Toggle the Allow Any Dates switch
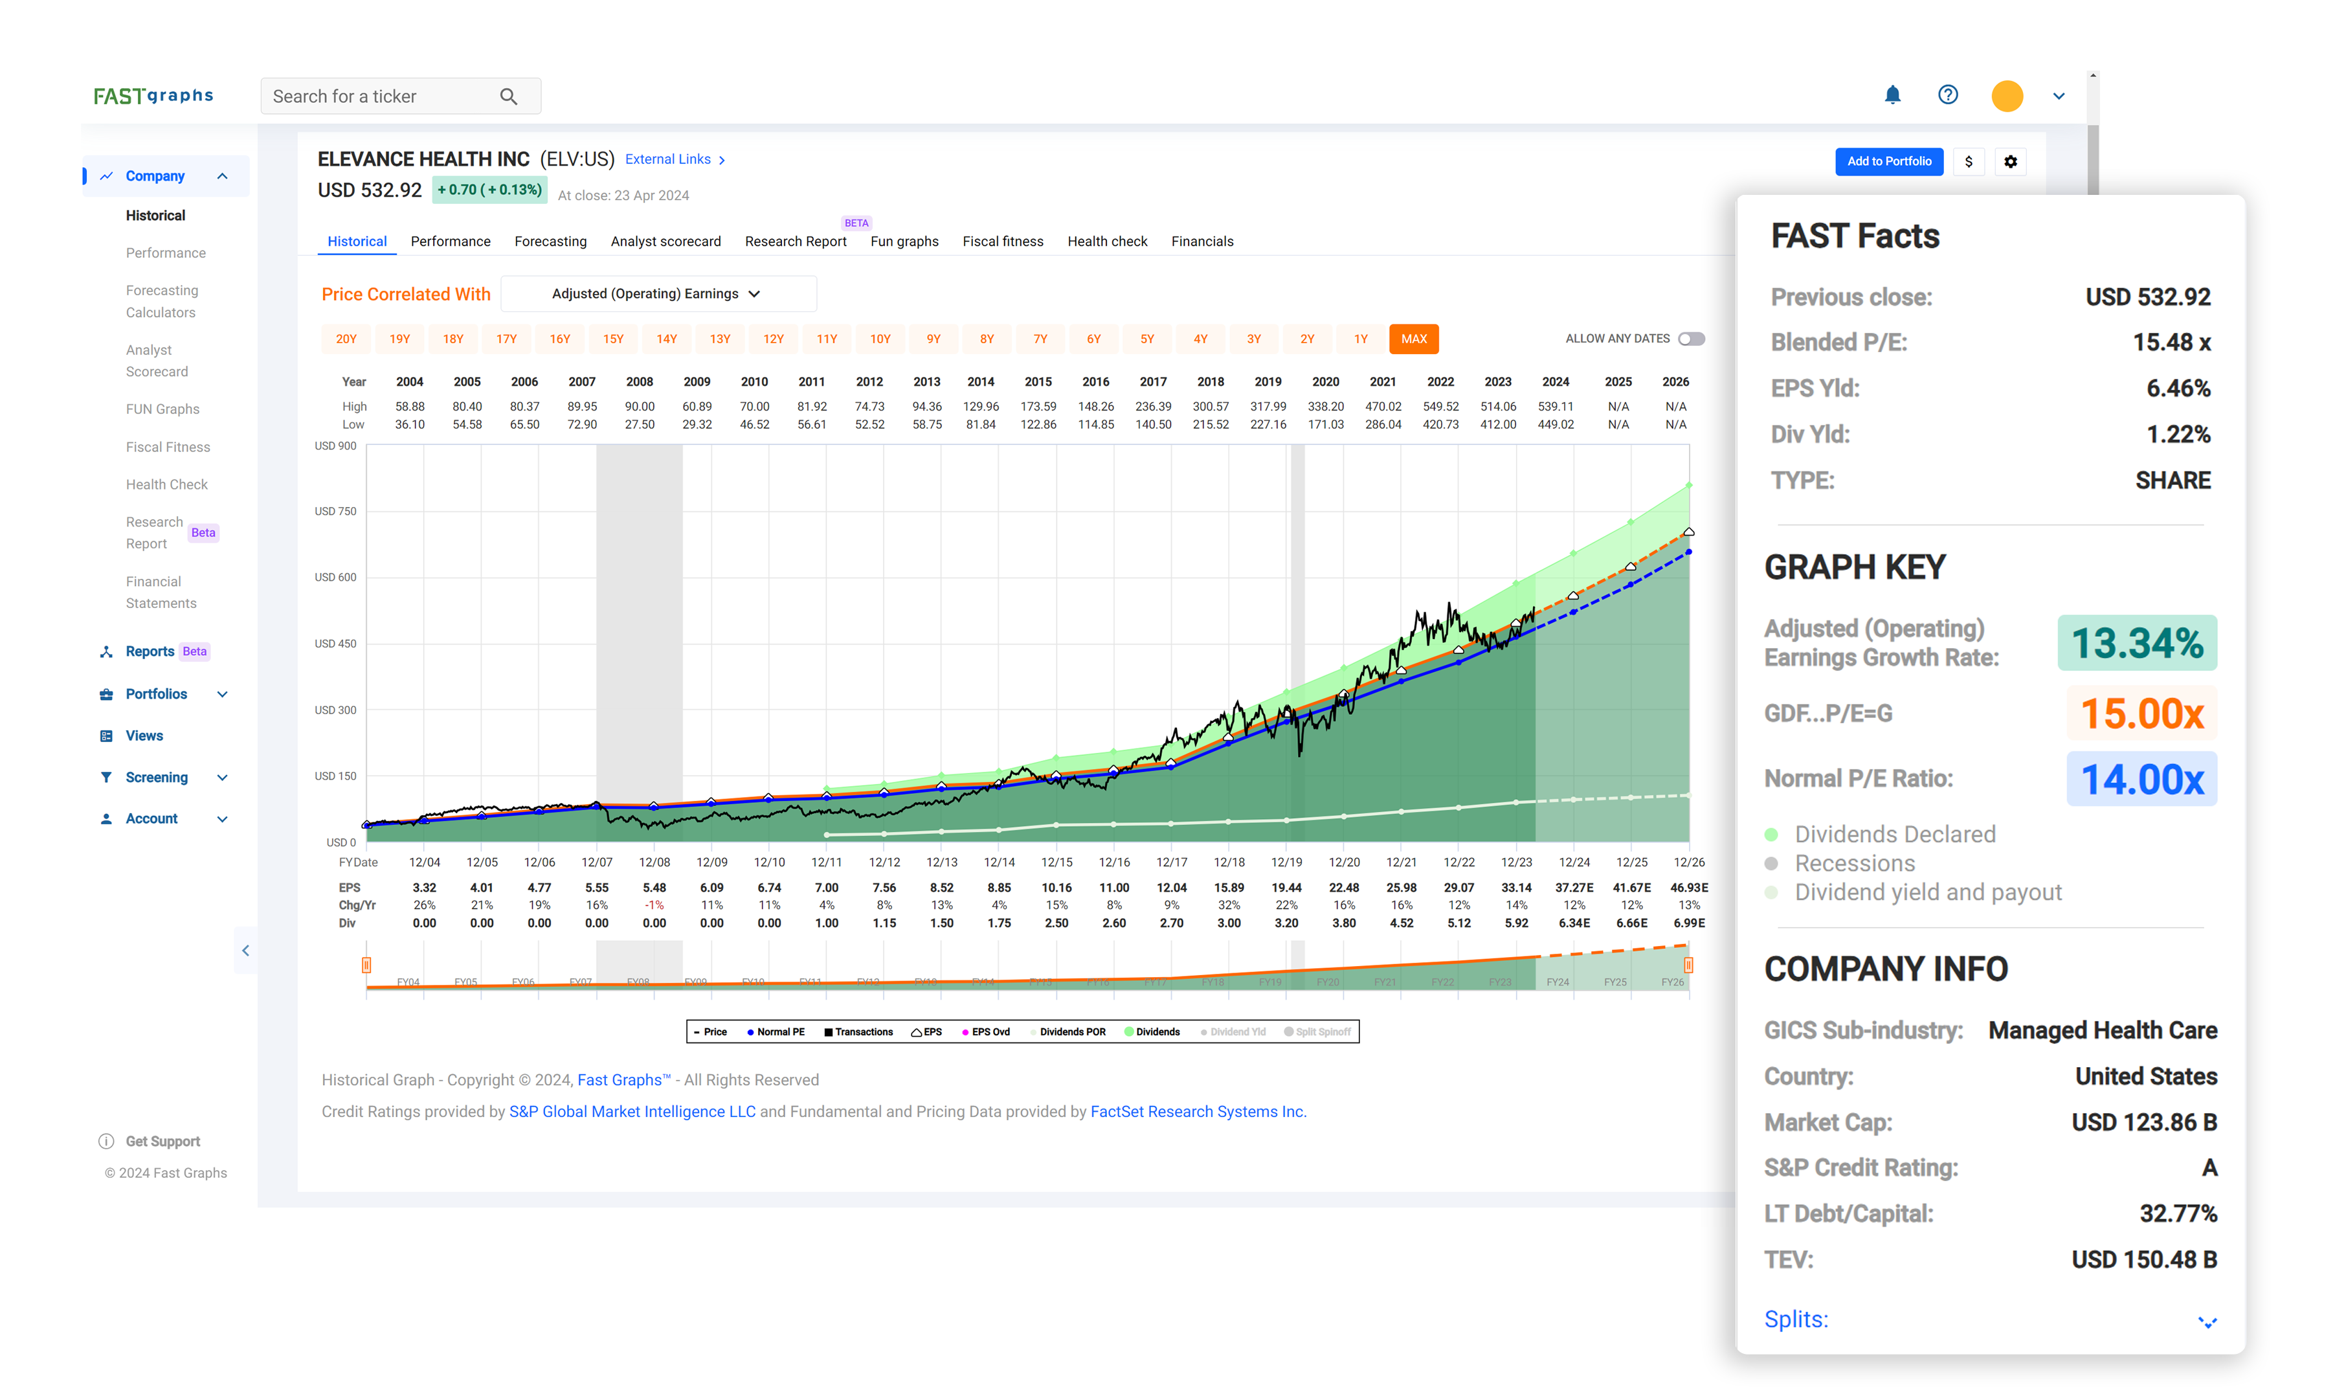 pos(1691,339)
